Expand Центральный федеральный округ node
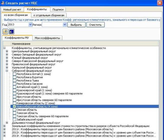Viewport: 164px width, 140px height. tap(7, 51)
